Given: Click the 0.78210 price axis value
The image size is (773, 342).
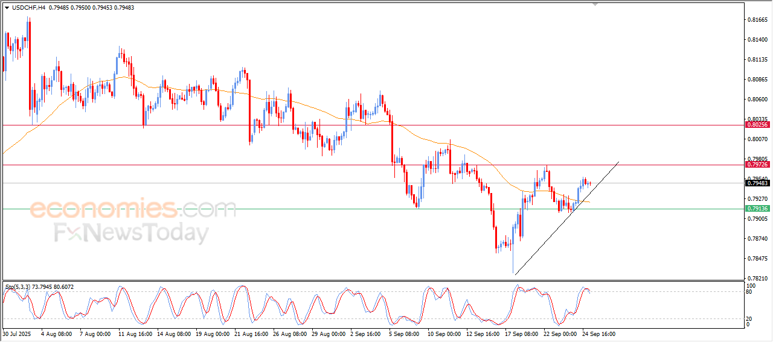Looking at the screenshot, I should point(757,278).
